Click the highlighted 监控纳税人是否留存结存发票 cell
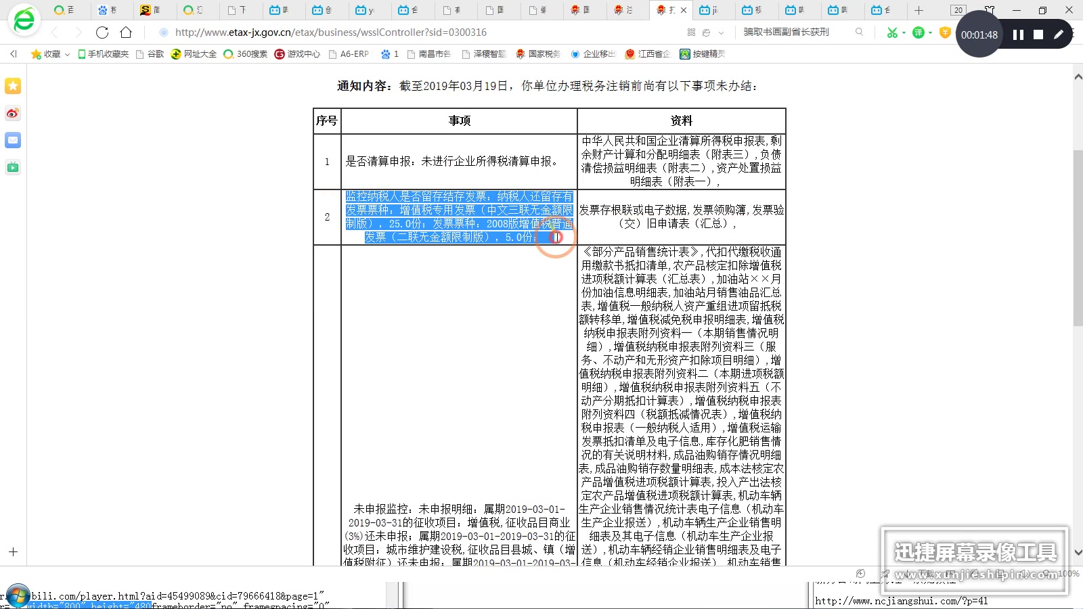Viewport: 1083px width, 609px height. [x=460, y=217]
